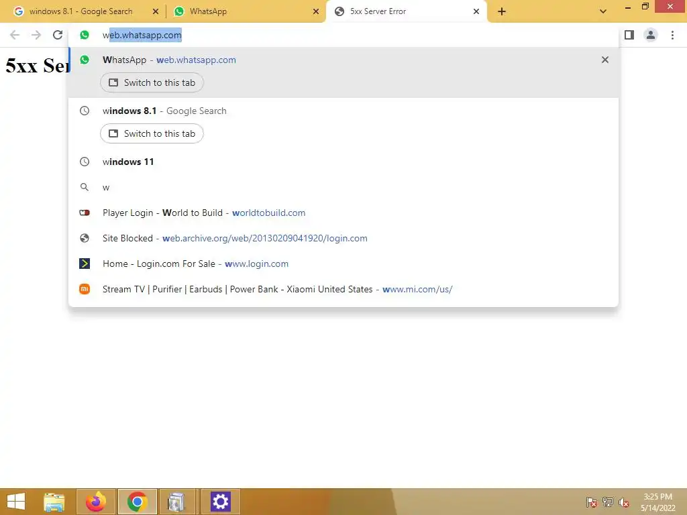Switch to windows 8.1 Google Search tab
Viewport: 687px width, 515px height.
coord(81,11)
